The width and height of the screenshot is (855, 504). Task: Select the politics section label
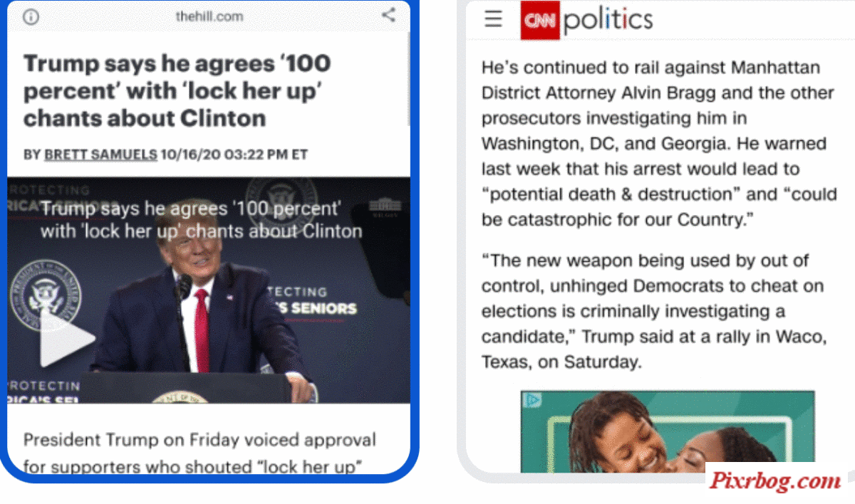608,20
